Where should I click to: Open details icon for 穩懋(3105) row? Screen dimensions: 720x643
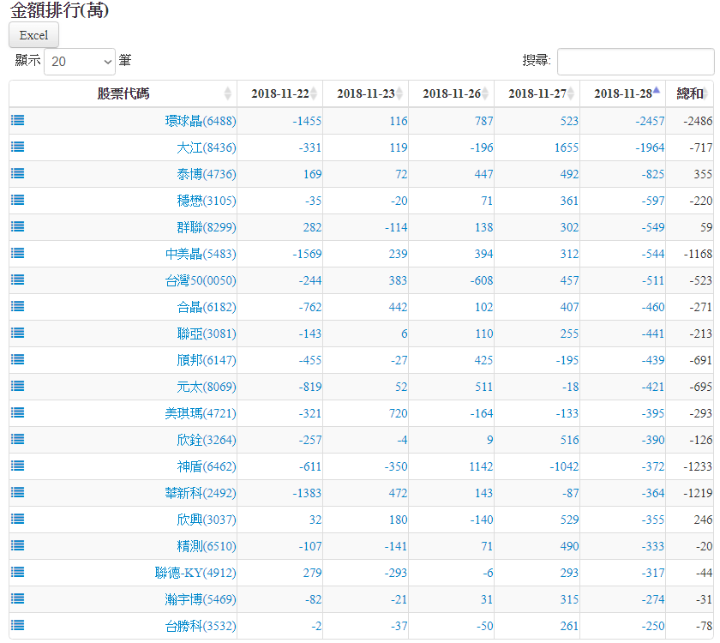click(x=17, y=201)
